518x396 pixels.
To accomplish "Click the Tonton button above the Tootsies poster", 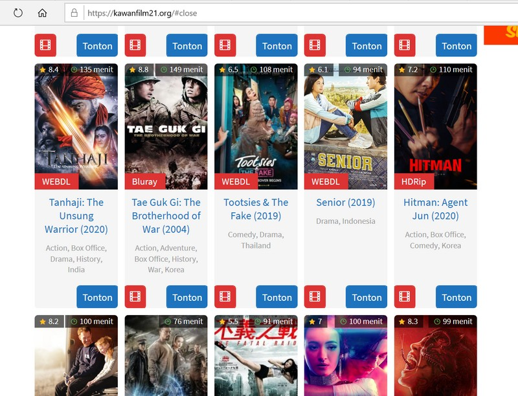I will pos(277,45).
